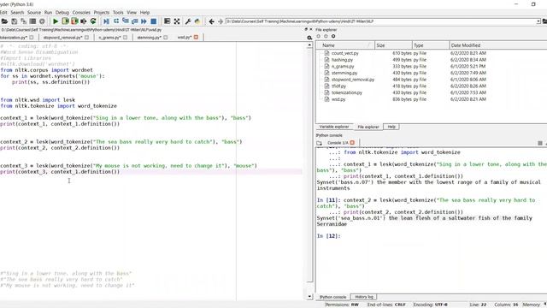Start debugging with the Debug file icon
Image resolution: width=547 pixels, height=308 pixels.
point(106,21)
